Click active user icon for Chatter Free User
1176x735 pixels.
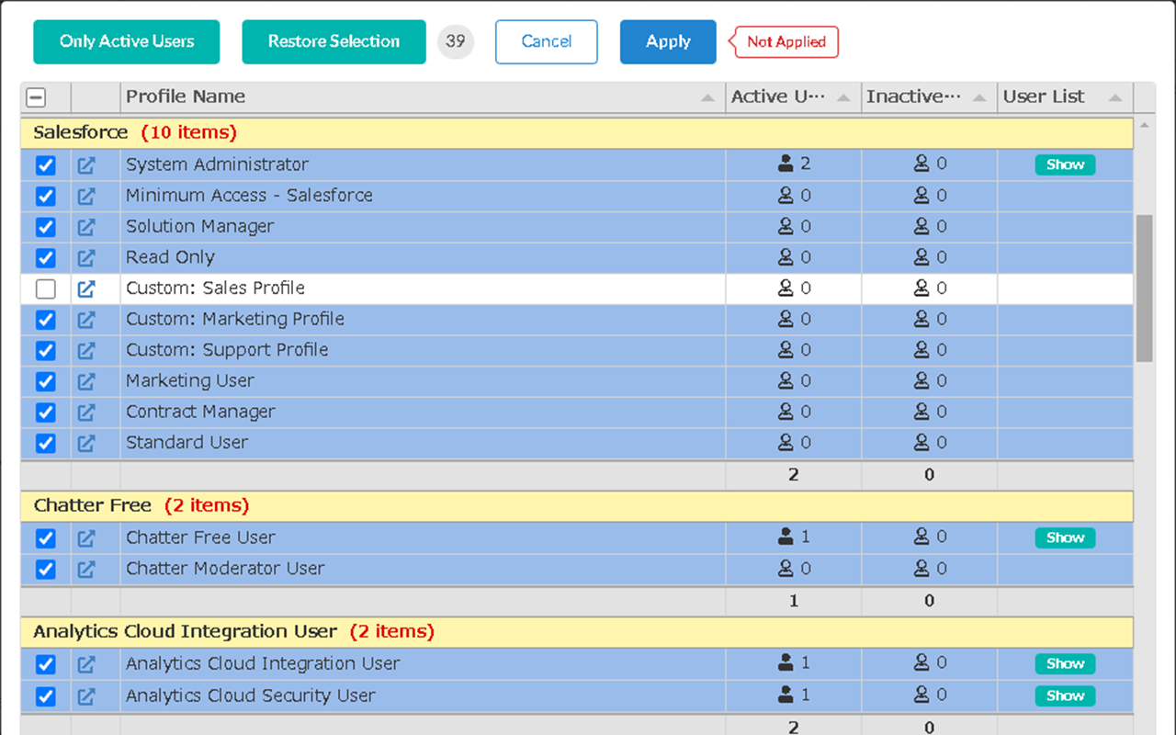pyautogui.click(x=786, y=537)
